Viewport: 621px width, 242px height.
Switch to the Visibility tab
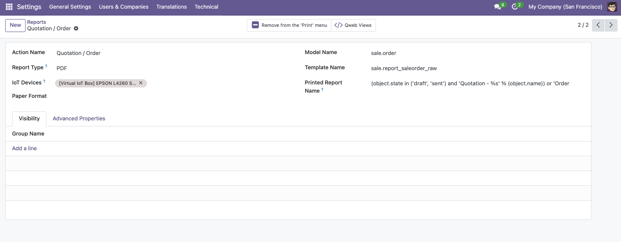[x=29, y=119]
